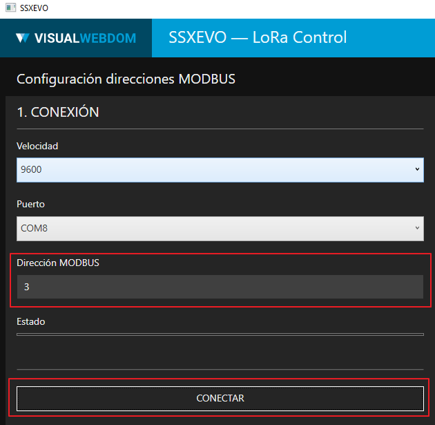Screen dimensions: 435x425
Task: Click the Estado progress bar
Action: click(x=220, y=334)
